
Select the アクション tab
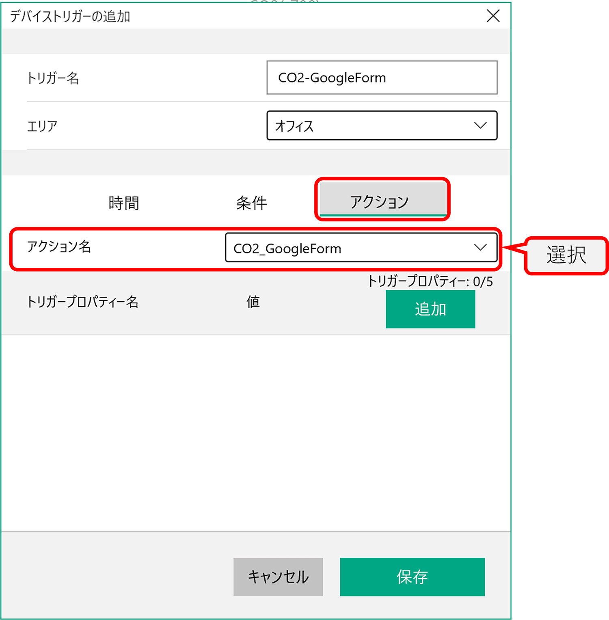(x=383, y=199)
